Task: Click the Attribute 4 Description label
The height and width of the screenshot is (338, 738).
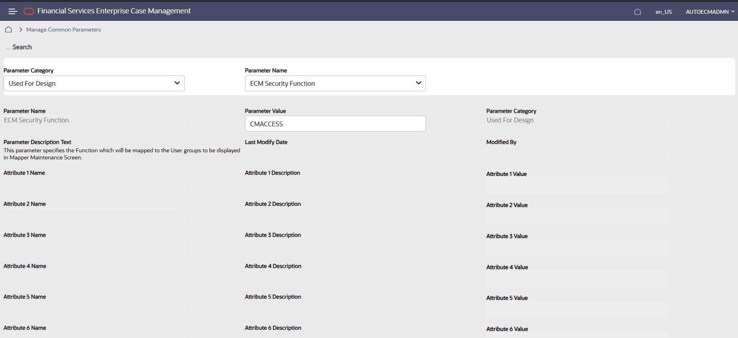Action: [273, 266]
